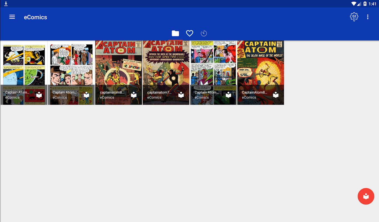
Task: Select the 'captainatom7…' title label
Action: [159, 92]
